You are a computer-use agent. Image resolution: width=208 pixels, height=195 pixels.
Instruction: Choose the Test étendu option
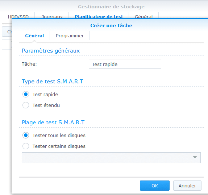(26, 105)
